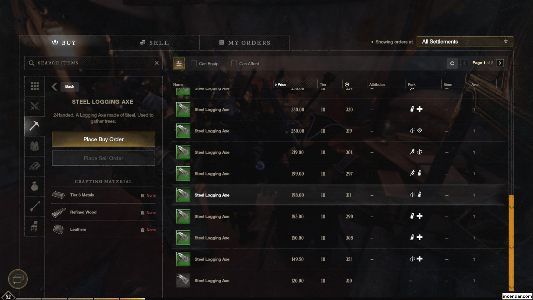Click the Place Buy Order button
The image size is (533, 300).
(103, 139)
